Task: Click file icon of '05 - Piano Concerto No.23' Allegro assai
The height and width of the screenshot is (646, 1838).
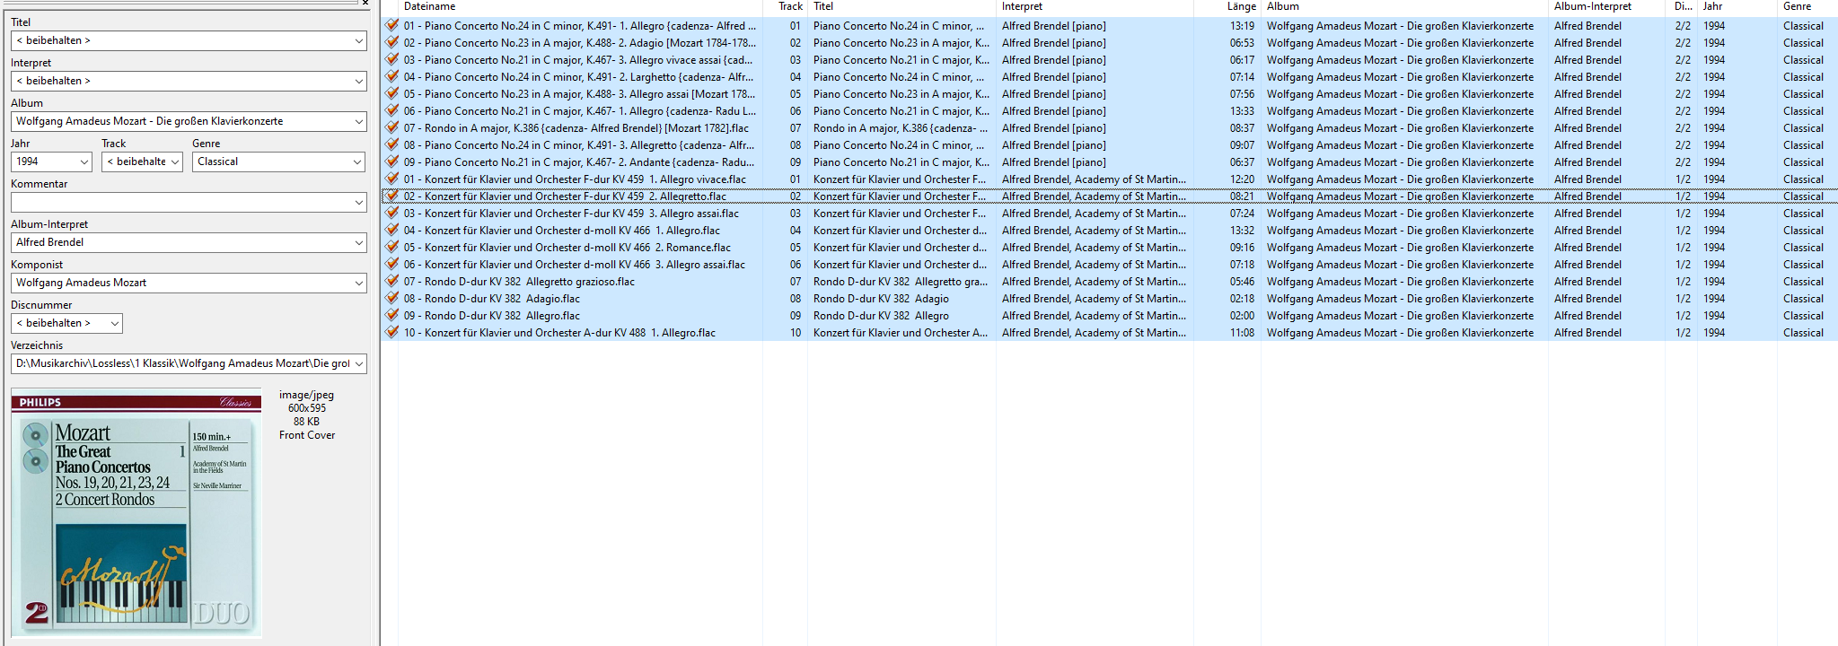Action: (392, 94)
